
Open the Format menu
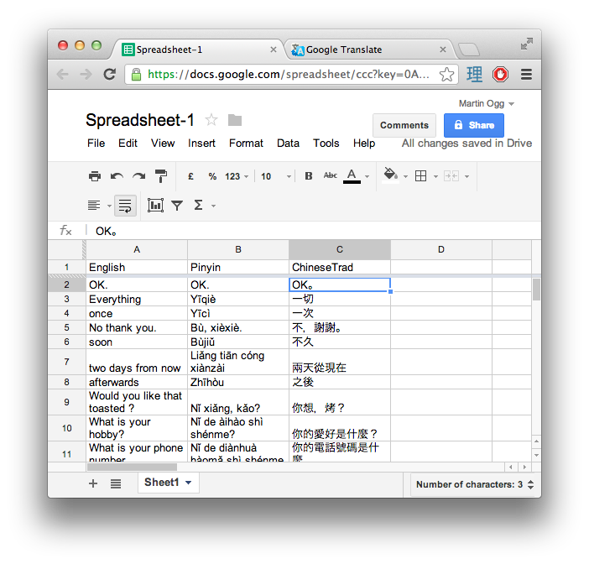[246, 144]
